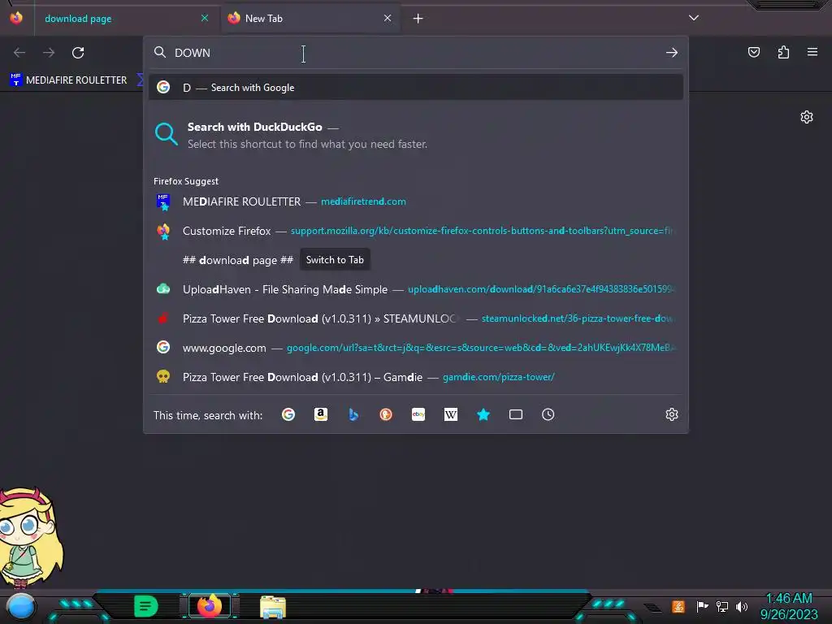Open a new tab with plus button
Image resolution: width=832 pixels, height=624 pixels.
pyautogui.click(x=418, y=19)
